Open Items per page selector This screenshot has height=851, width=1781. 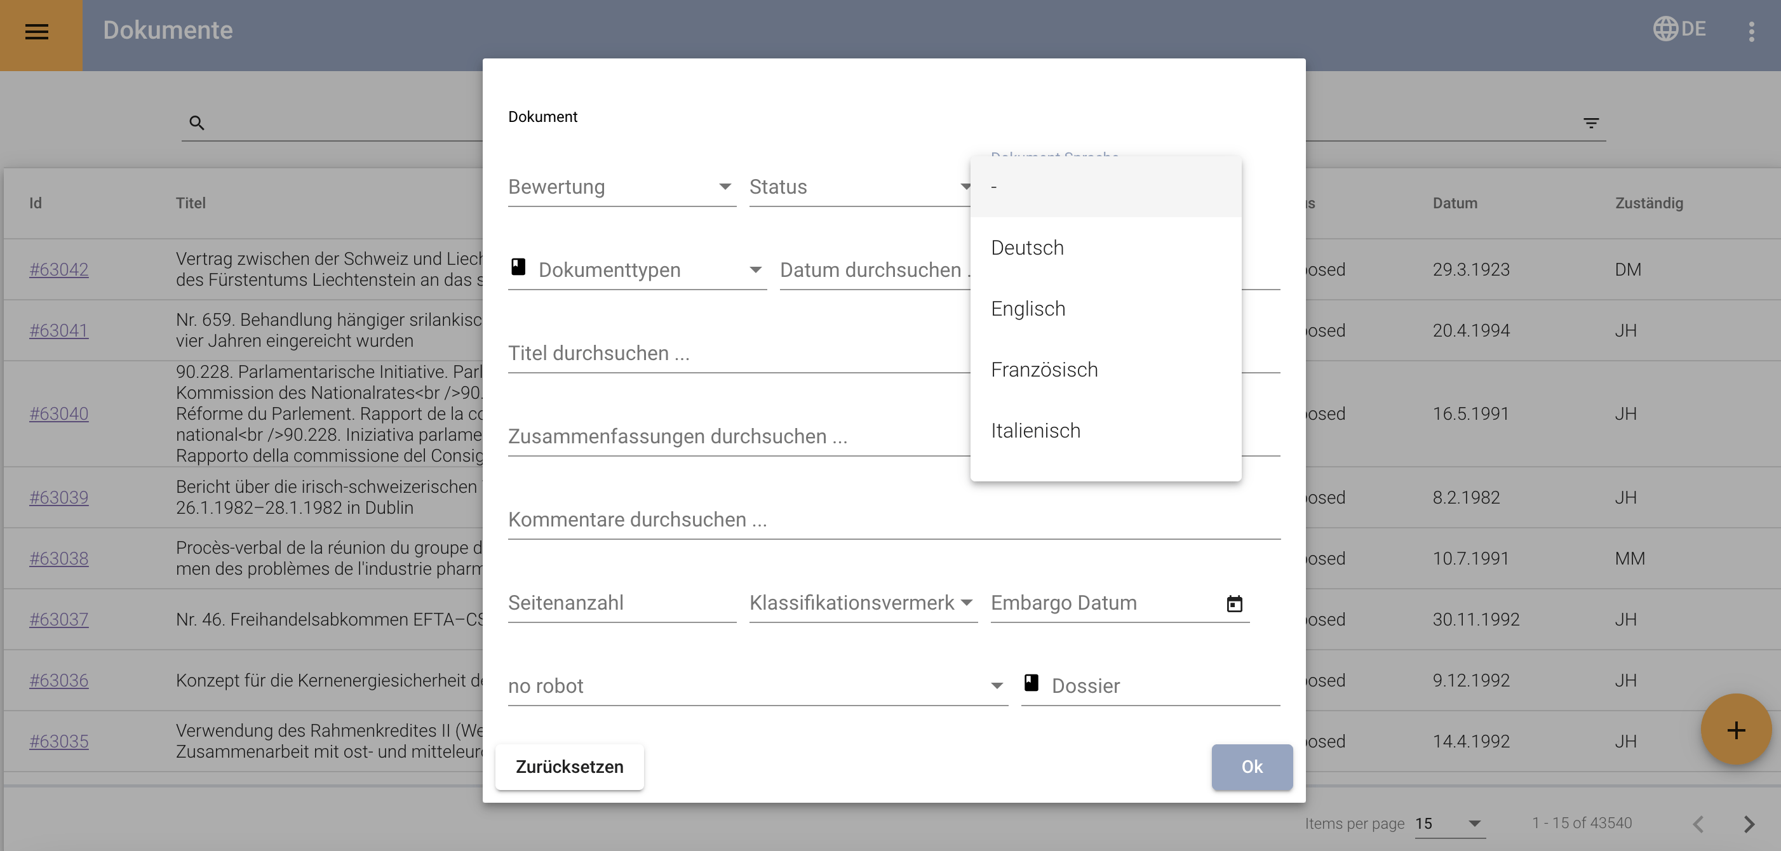1449,823
